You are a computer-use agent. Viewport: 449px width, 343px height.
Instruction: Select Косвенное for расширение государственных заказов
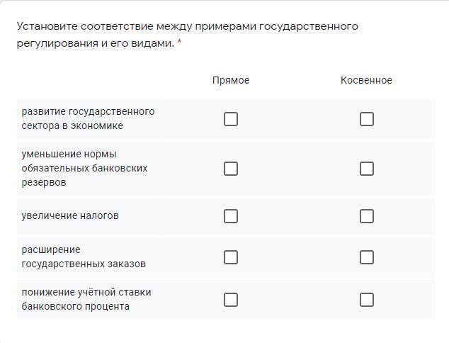click(x=367, y=257)
